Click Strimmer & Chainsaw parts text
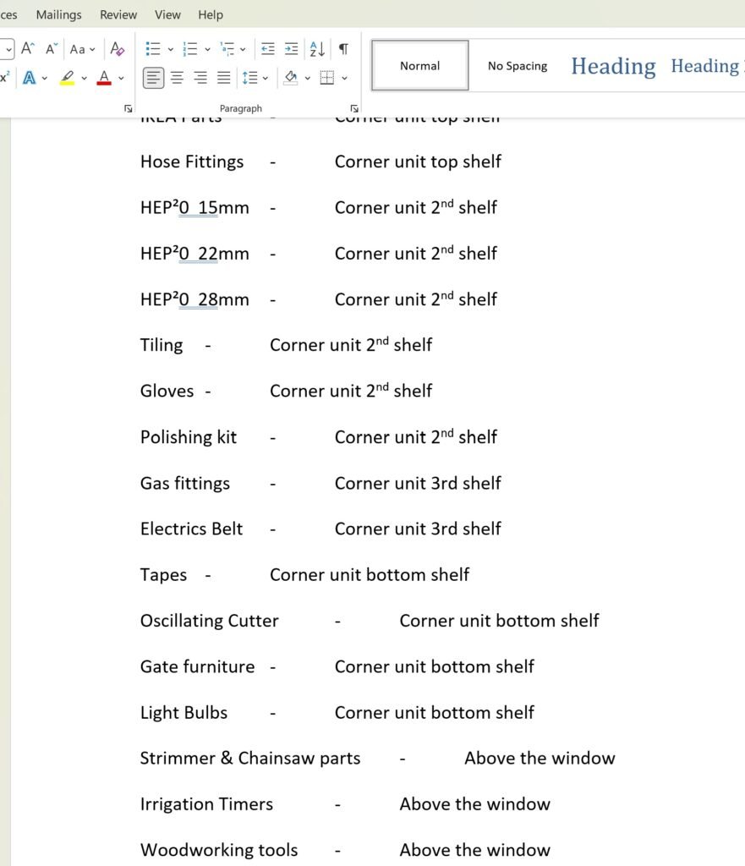Screen dimensions: 745x866 (x=250, y=759)
